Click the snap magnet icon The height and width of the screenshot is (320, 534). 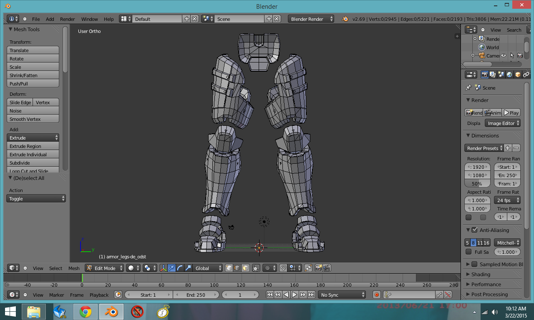tap(283, 268)
